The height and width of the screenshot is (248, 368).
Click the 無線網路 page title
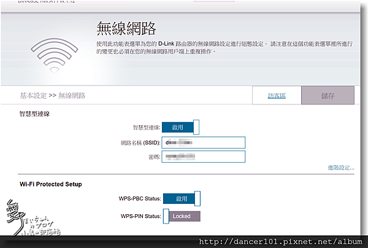[126, 28]
